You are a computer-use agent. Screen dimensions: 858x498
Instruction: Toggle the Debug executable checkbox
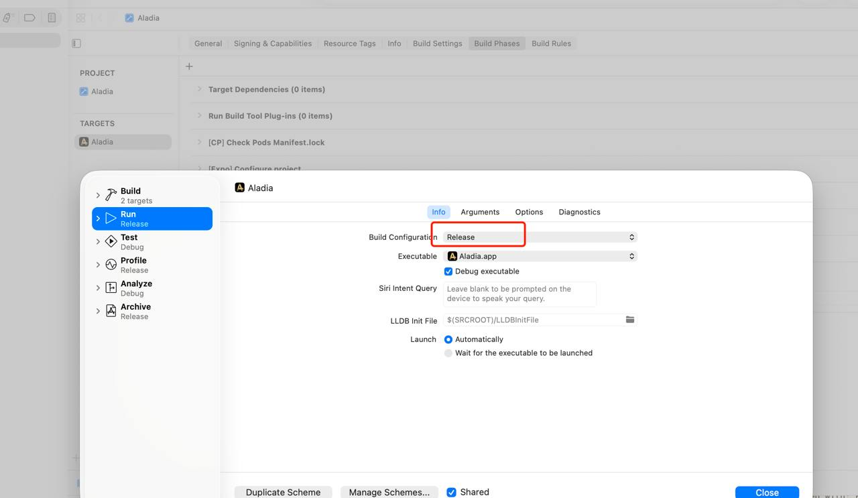[448, 271]
